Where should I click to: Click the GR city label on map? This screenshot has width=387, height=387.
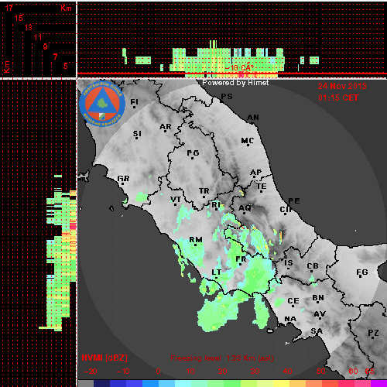click(x=123, y=179)
